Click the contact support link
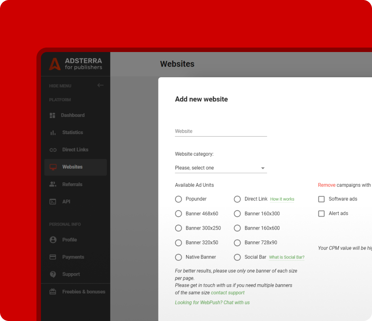The image size is (372, 321). click(228, 292)
